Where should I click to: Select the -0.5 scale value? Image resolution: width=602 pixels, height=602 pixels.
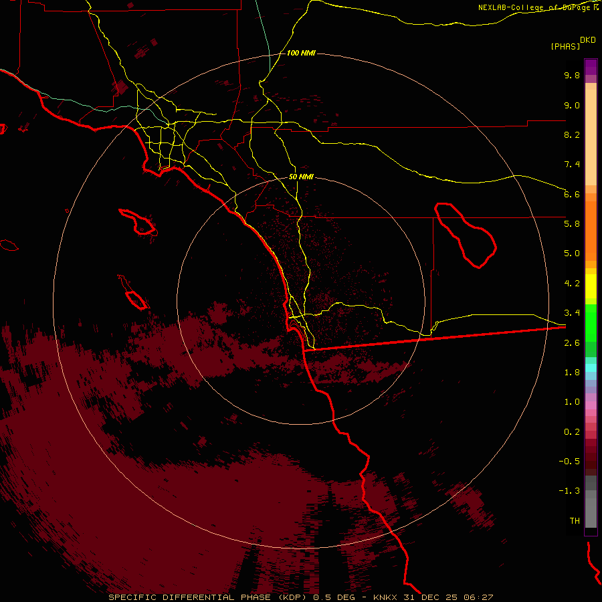pos(569,462)
